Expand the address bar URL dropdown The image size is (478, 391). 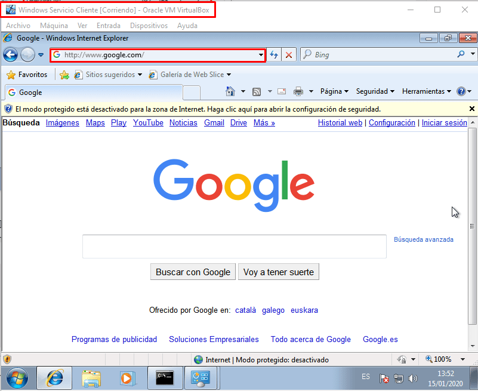pyautogui.click(x=261, y=55)
